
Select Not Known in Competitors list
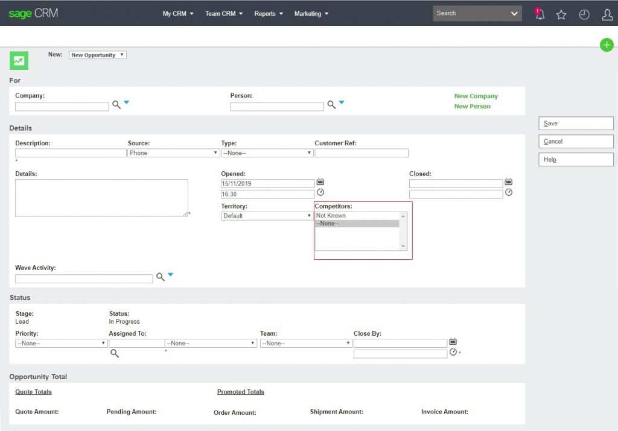pyautogui.click(x=357, y=216)
